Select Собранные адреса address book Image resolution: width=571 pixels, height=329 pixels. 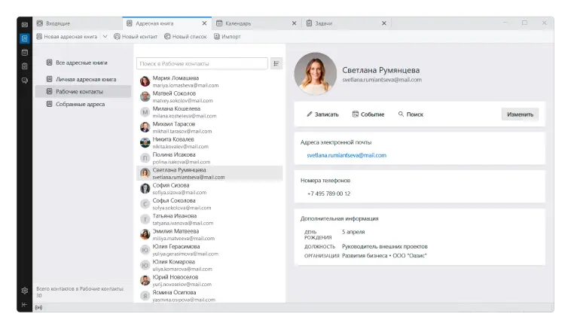click(x=83, y=104)
